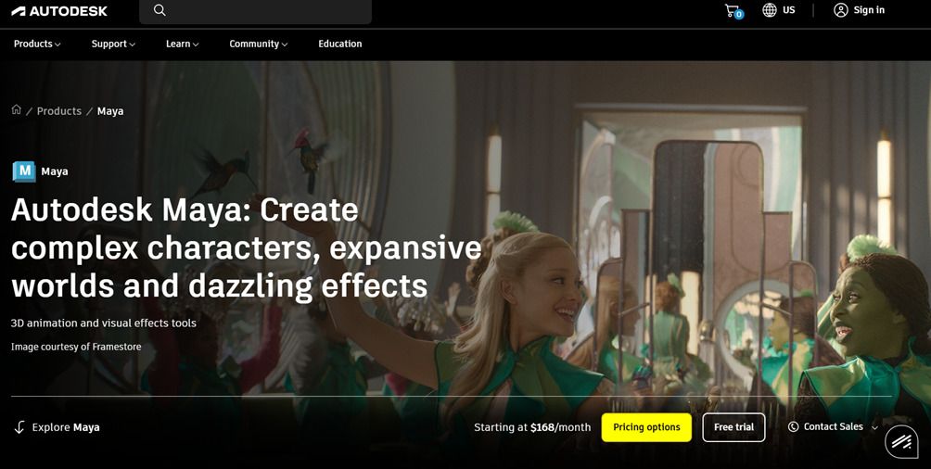Click the search magnifier icon
This screenshot has width=931, height=469.
(x=159, y=10)
